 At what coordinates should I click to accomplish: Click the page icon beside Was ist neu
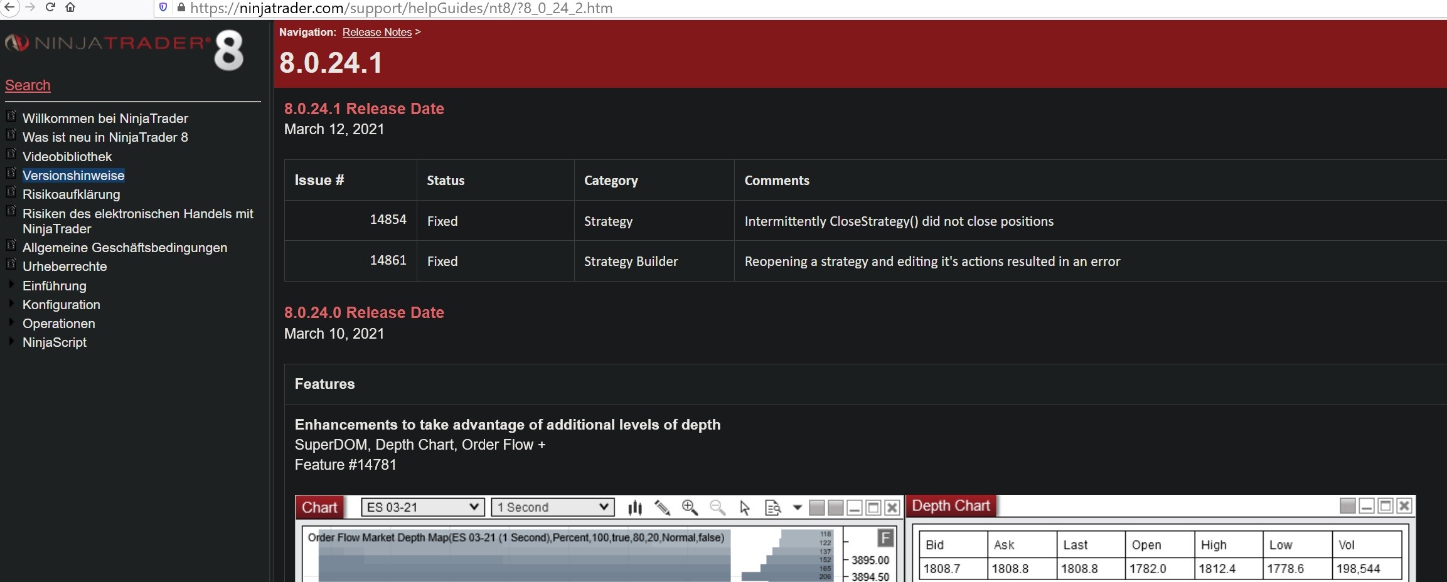pyautogui.click(x=11, y=134)
